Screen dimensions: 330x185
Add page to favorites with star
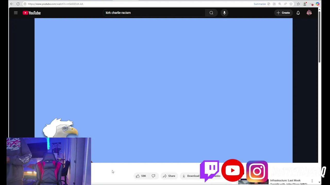(291, 4)
